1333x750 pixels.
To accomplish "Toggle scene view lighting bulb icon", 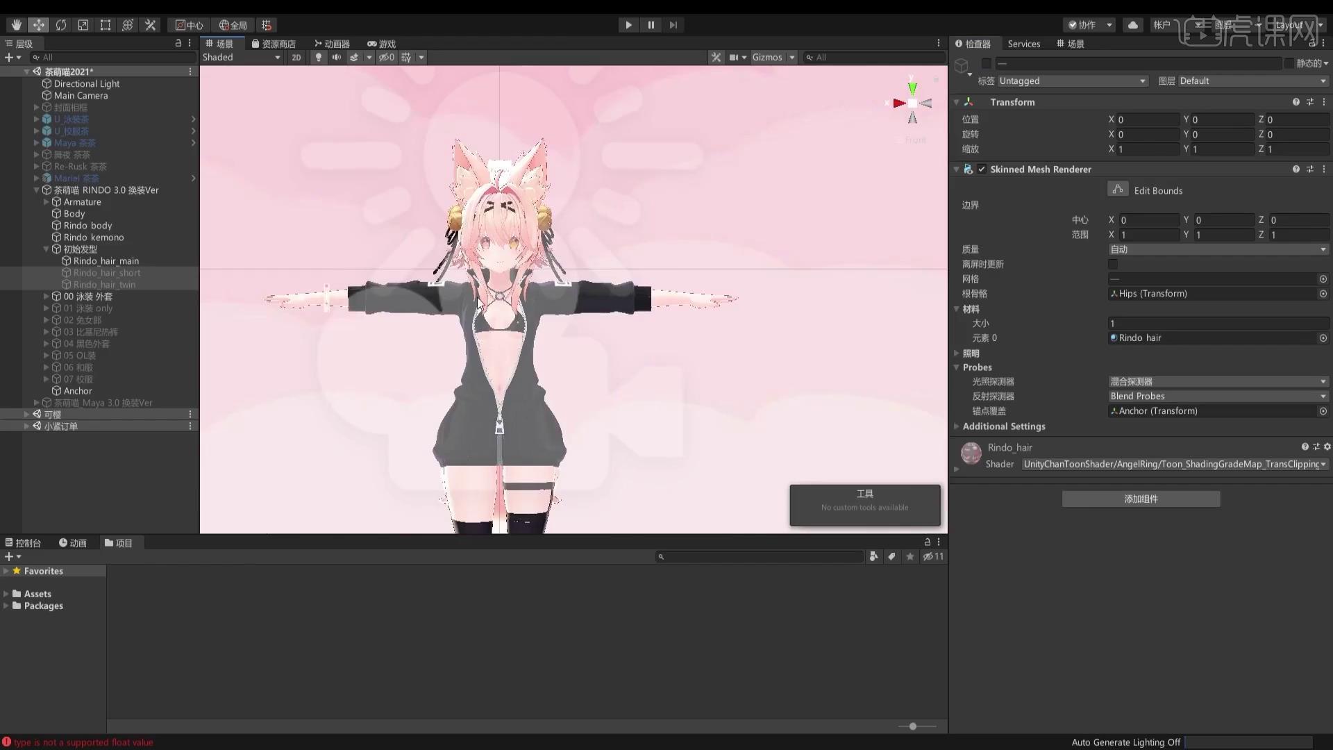I will click(317, 58).
